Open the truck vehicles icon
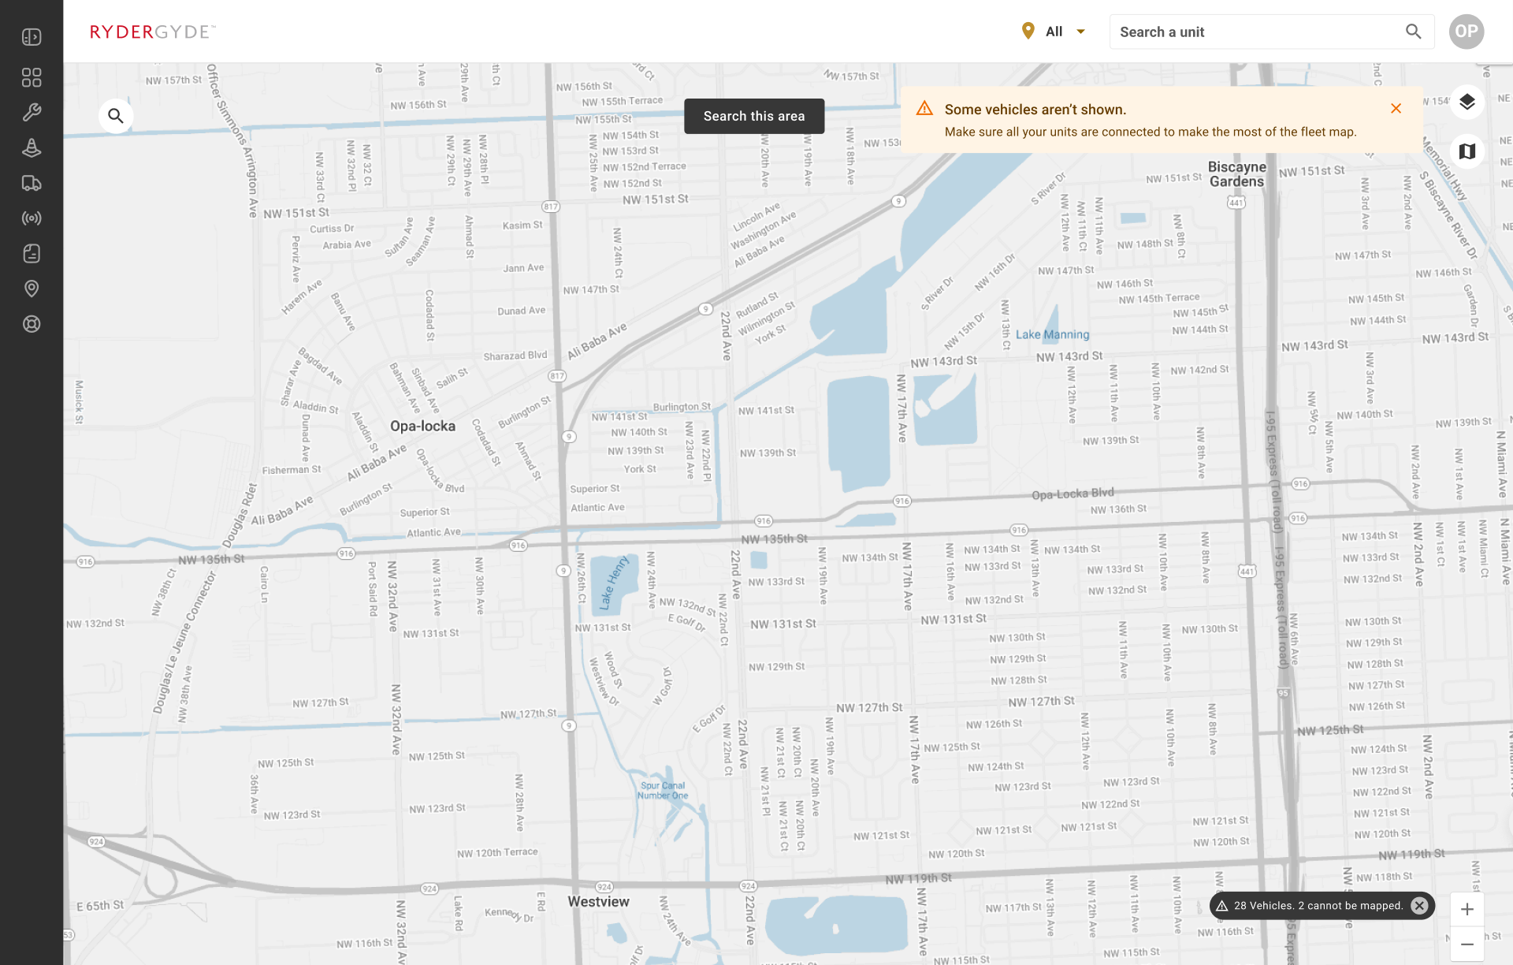This screenshot has height=965, width=1513. [32, 183]
